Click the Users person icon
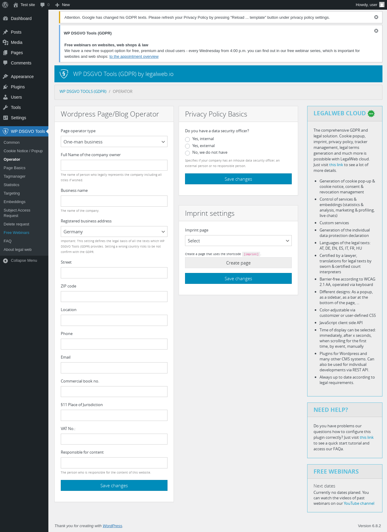 (x=5, y=97)
